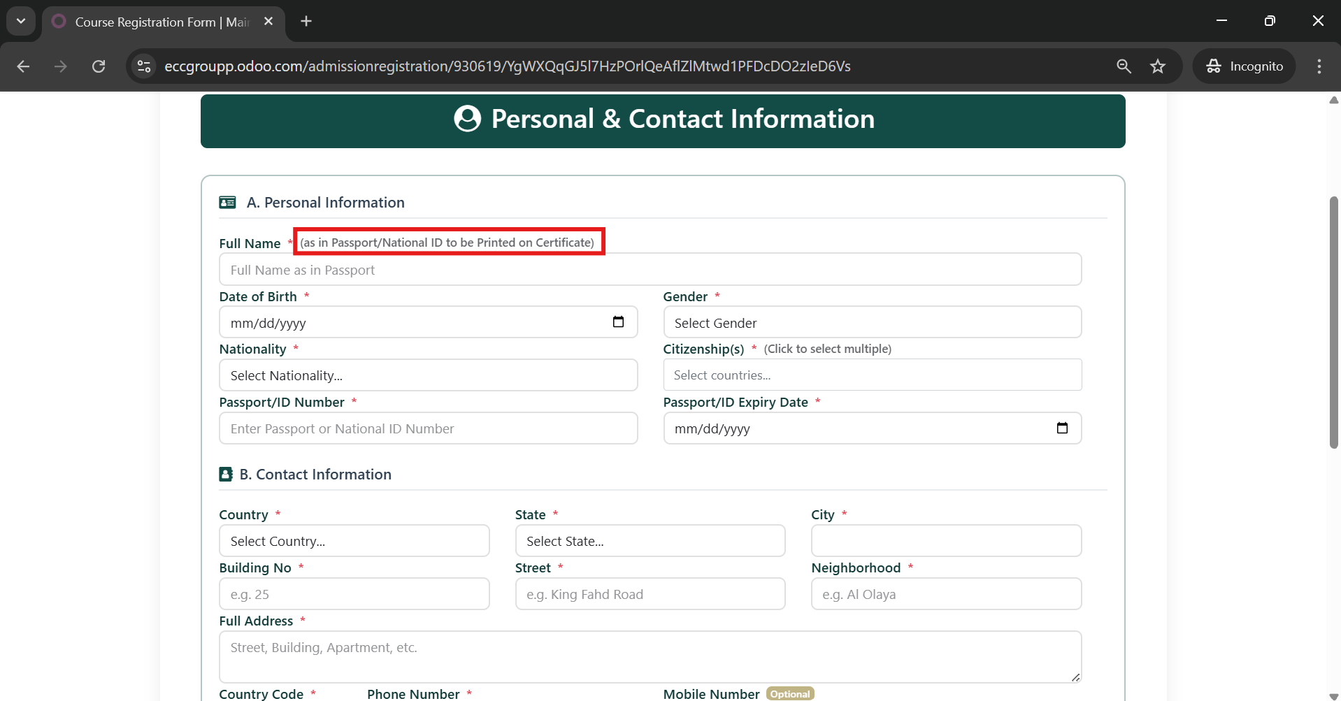The height and width of the screenshot is (701, 1341).
Task: Reload the registration page
Action: tap(99, 66)
